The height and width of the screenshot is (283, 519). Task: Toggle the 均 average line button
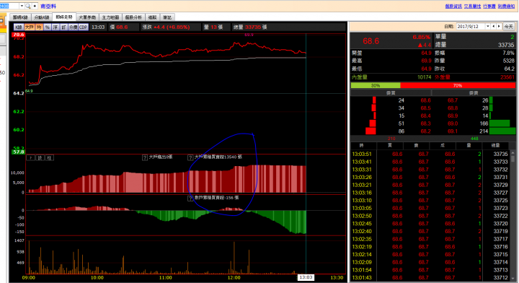[x=39, y=27]
